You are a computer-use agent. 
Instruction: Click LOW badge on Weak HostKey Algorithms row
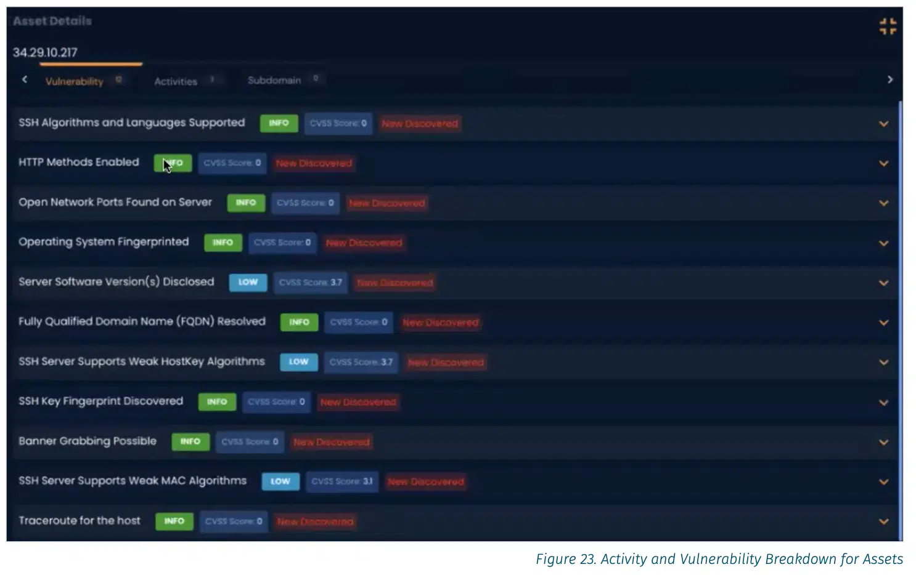tap(298, 362)
